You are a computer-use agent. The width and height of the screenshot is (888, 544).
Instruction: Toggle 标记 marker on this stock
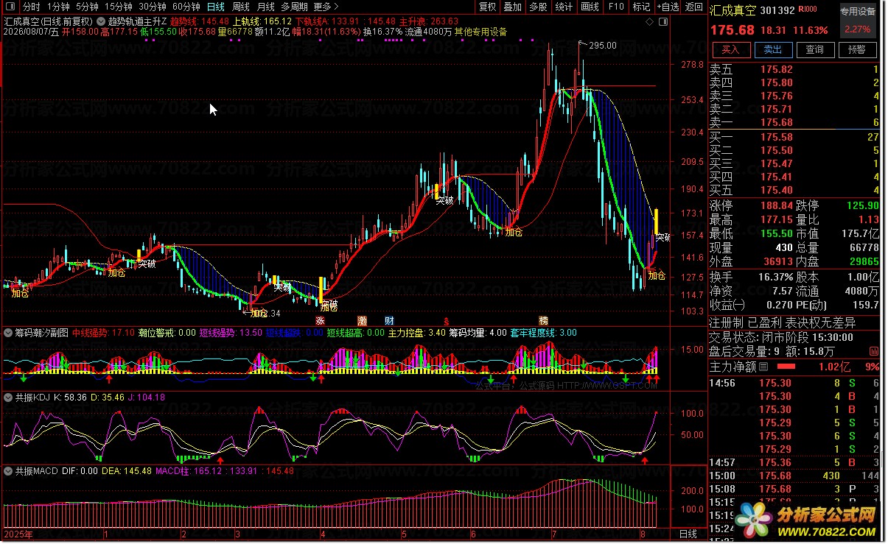point(641,7)
